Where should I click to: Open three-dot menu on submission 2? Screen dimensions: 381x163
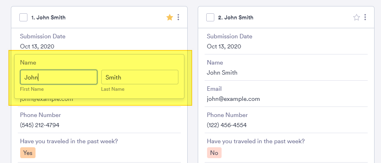[365, 17]
